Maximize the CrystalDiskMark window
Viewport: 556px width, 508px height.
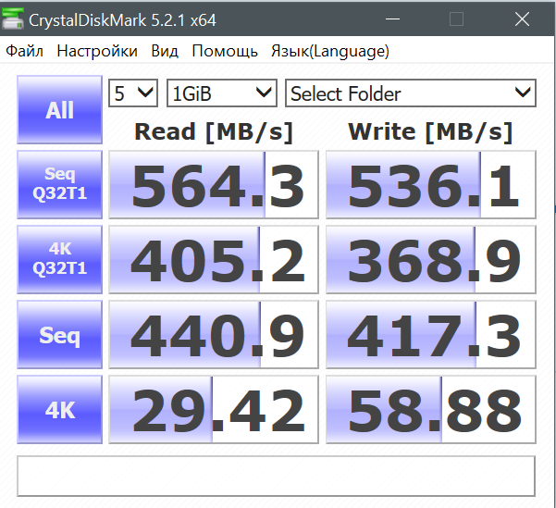pos(456,19)
